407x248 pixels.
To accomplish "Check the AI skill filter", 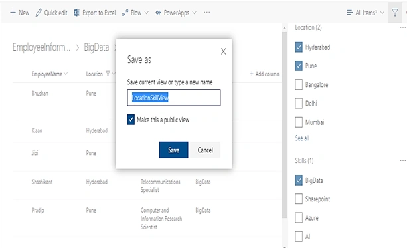I will coord(299,236).
